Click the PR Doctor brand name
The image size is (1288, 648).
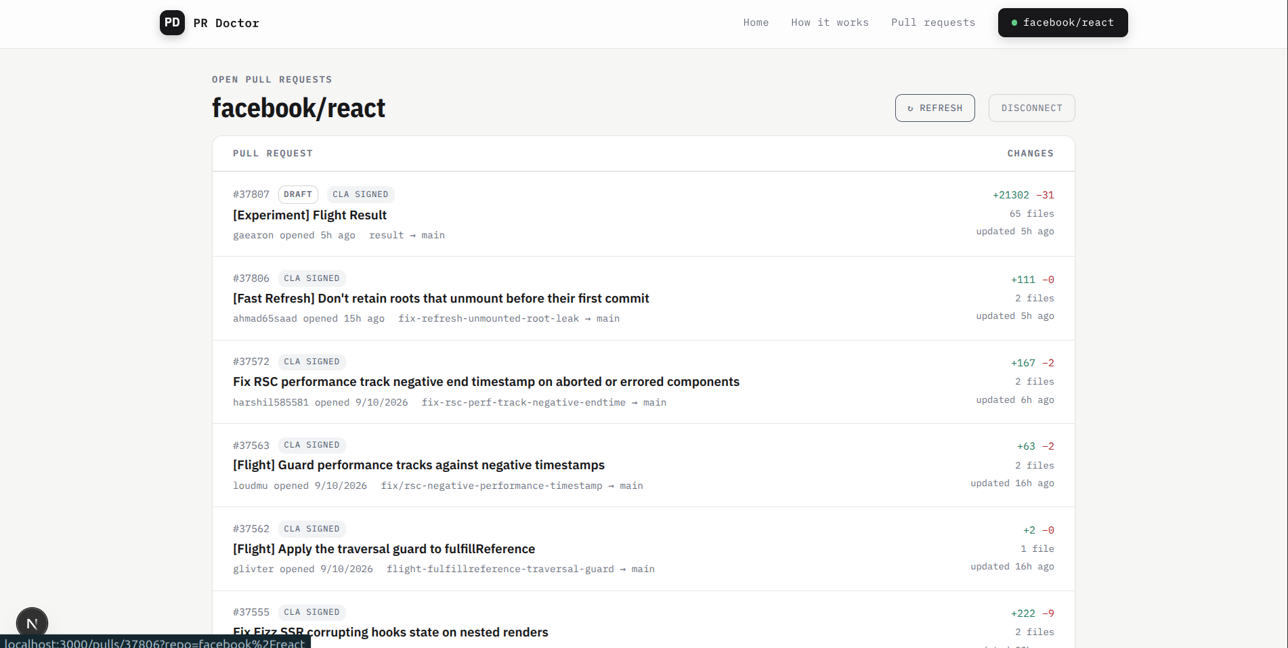(x=226, y=23)
